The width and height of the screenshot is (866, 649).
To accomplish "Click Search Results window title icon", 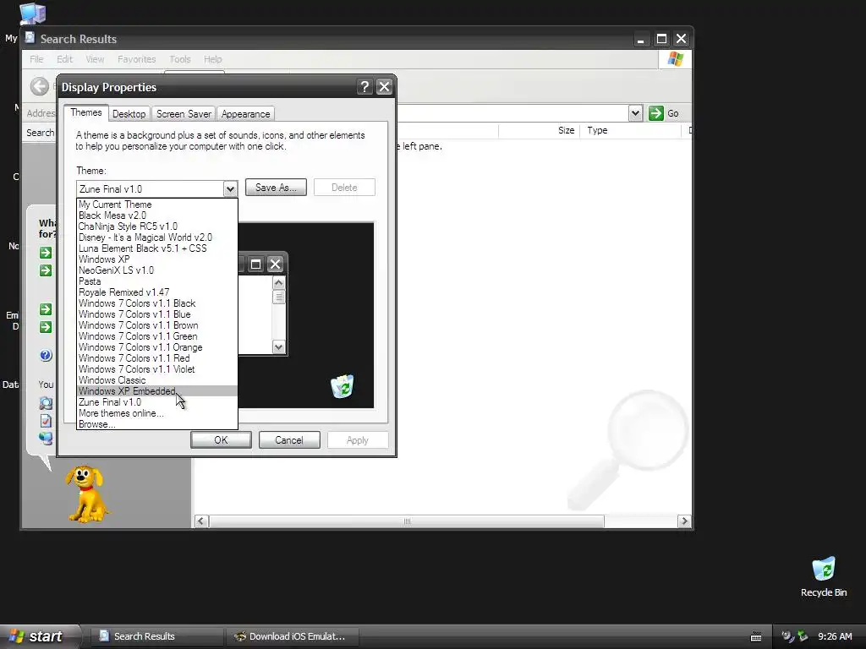I will (x=30, y=37).
